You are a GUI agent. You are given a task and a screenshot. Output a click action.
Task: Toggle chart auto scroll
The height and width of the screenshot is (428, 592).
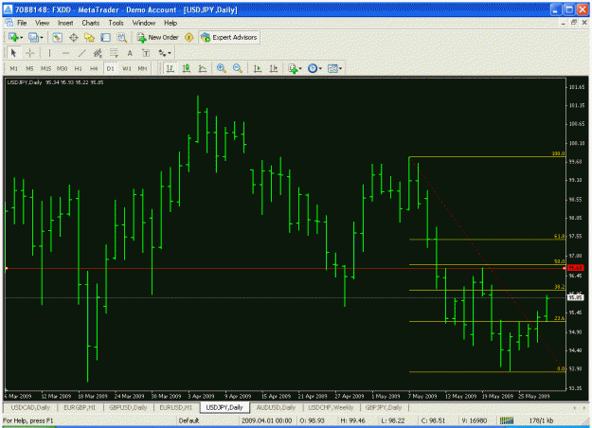point(258,68)
